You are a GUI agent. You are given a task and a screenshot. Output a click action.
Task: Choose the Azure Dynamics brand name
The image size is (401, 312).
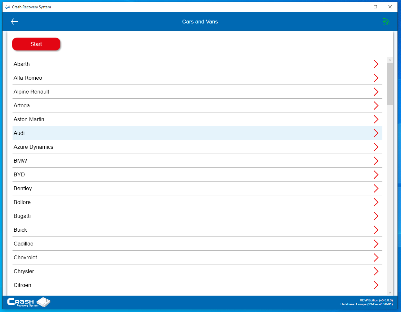33,147
